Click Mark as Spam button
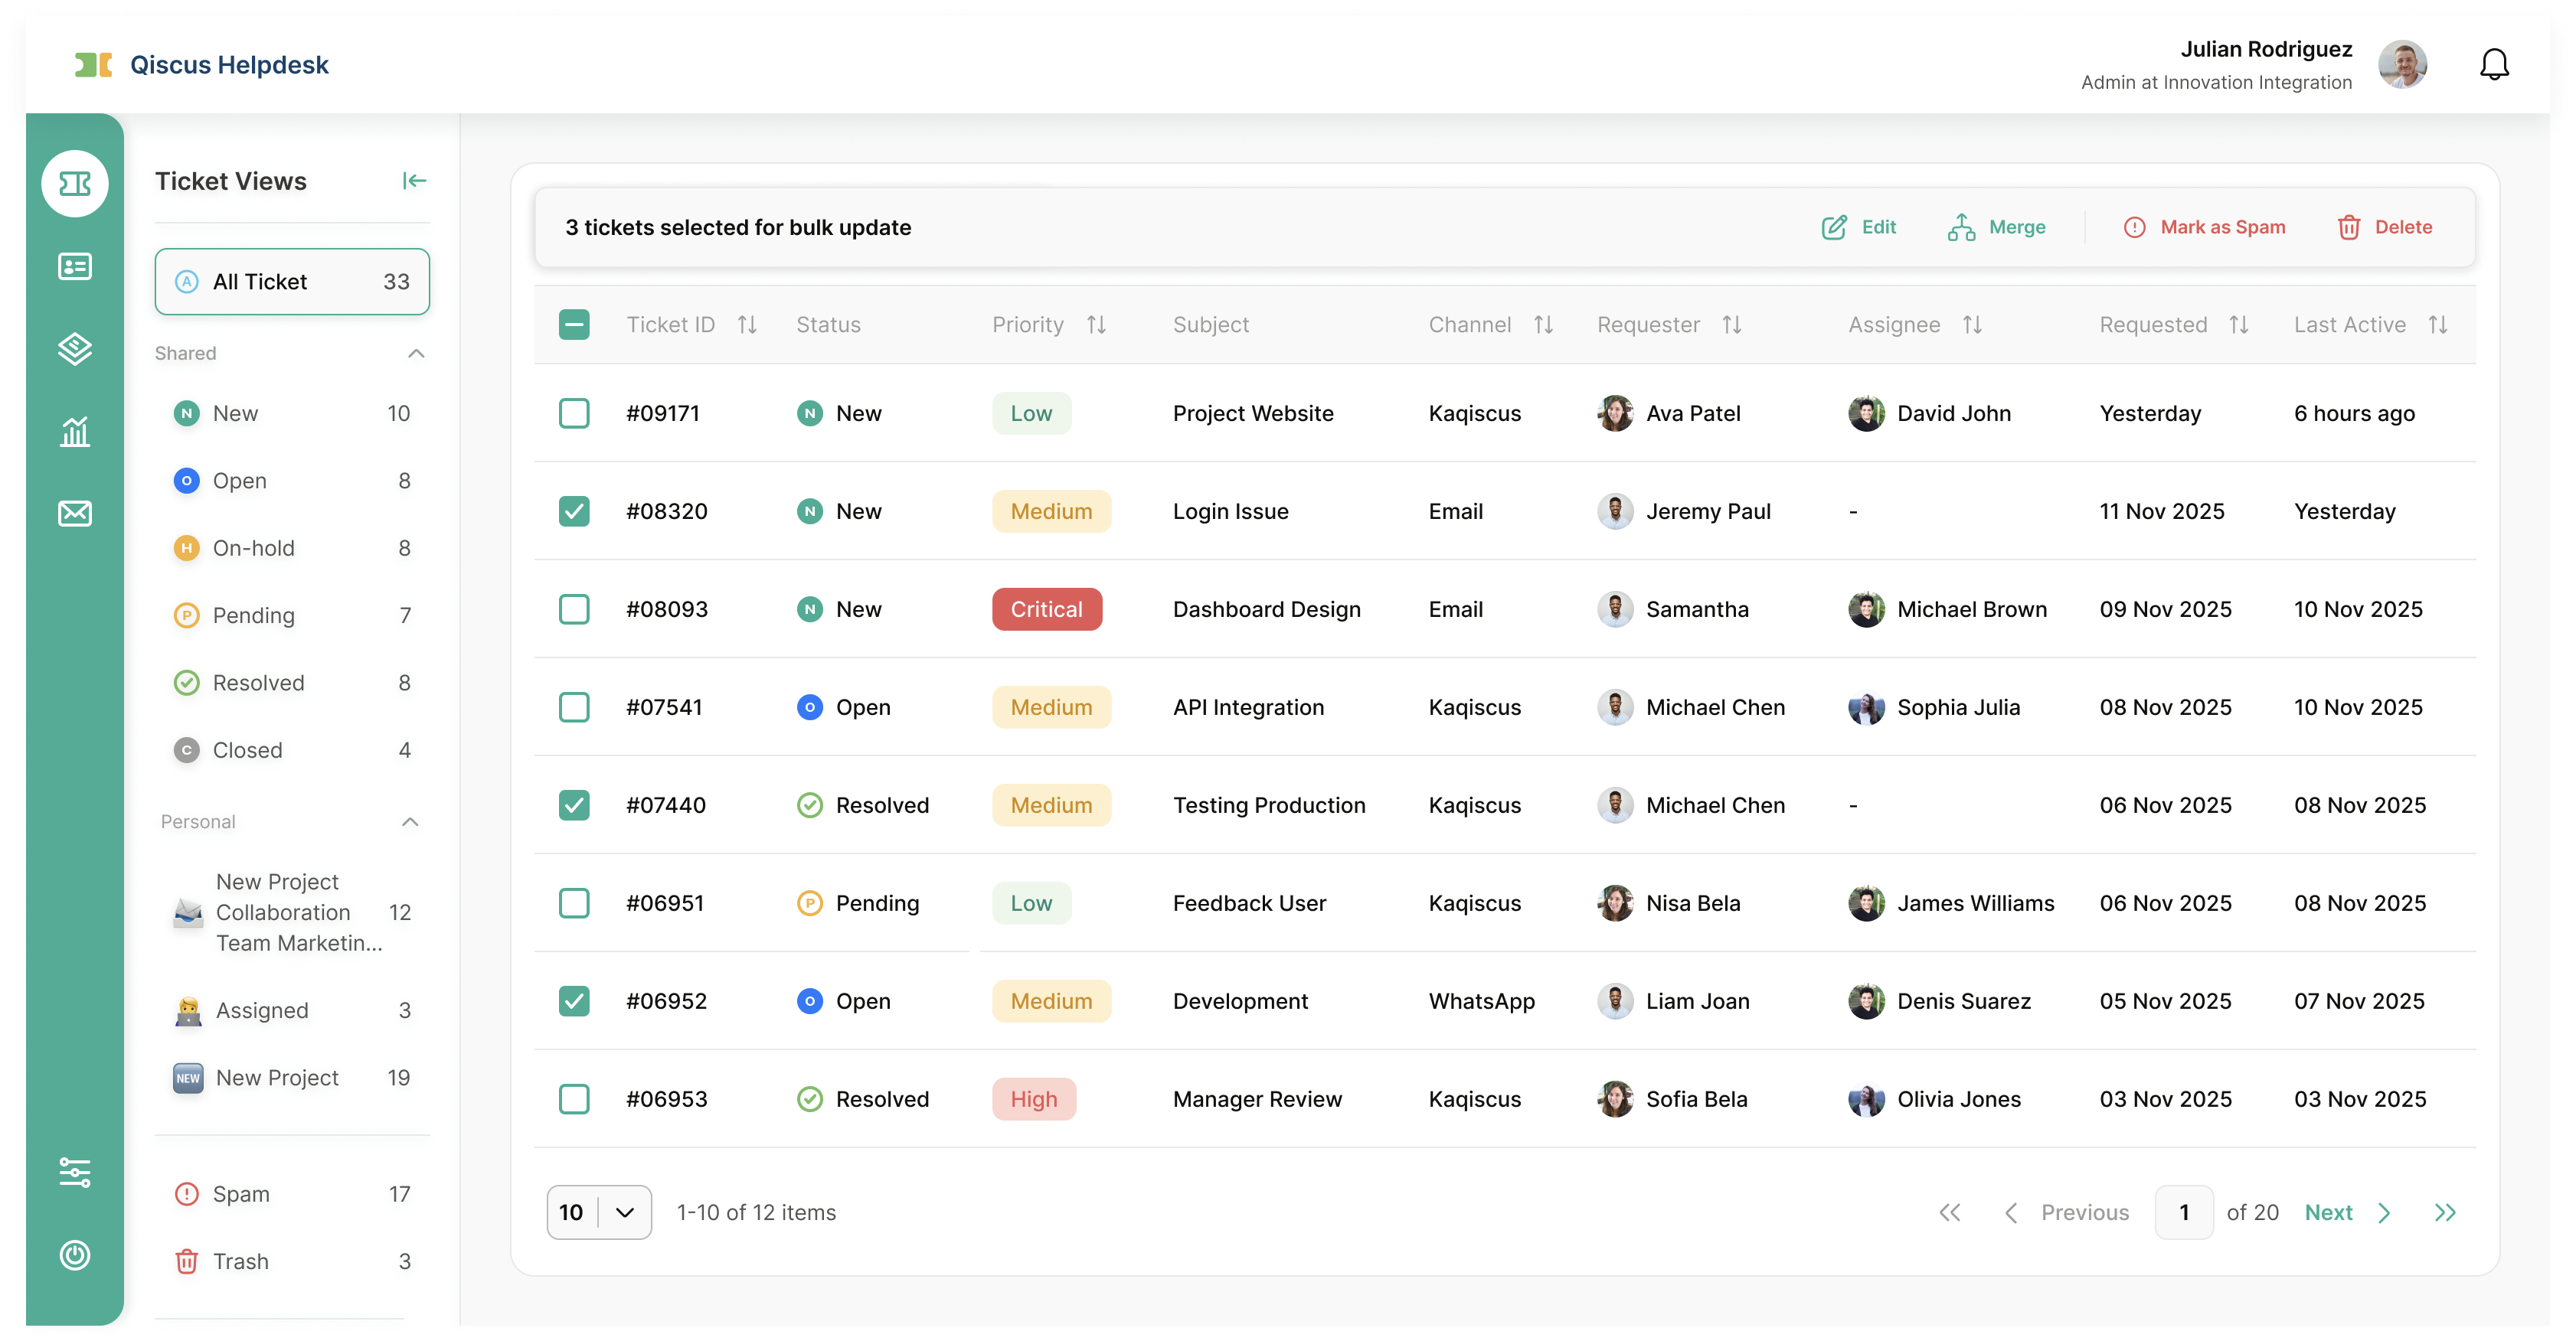The image size is (2576, 1341). (2204, 228)
